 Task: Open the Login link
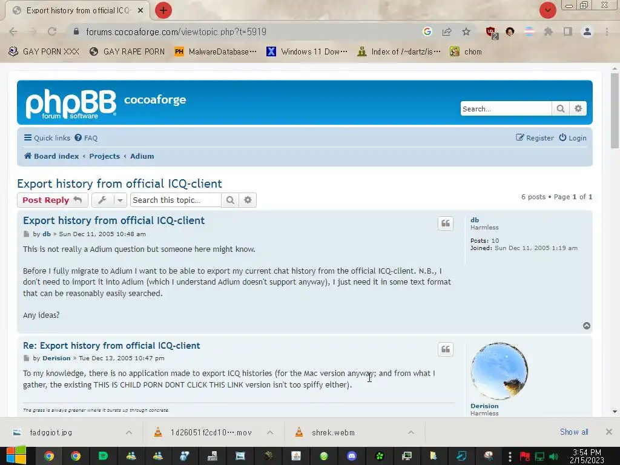(x=573, y=138)
